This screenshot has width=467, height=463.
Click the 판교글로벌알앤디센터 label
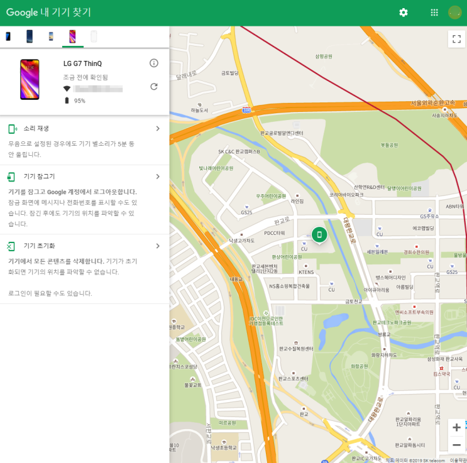click(282, 133)
